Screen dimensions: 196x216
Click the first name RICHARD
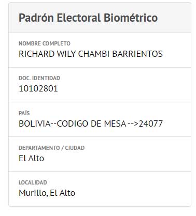(x=37, y=54)
